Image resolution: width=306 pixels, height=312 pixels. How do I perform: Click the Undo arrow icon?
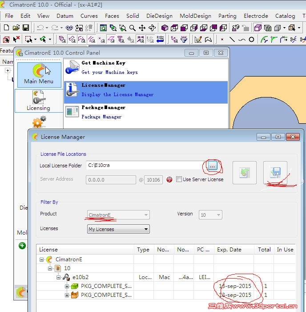[40, 28]
